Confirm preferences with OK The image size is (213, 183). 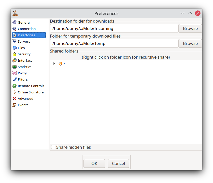(94, 163)
